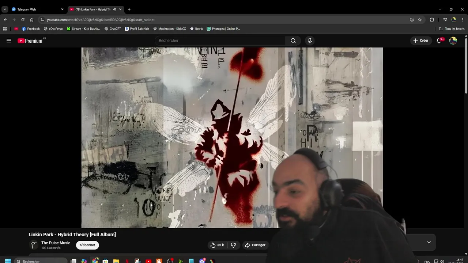Focus the Rechercher YouTube search field
Image resolution: width=468 pixels, height=263 pixels.
(x=220, y=41)
